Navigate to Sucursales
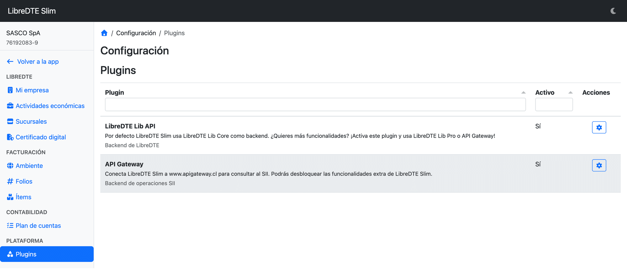The image size is (627, 272). (x=31, y=122)
